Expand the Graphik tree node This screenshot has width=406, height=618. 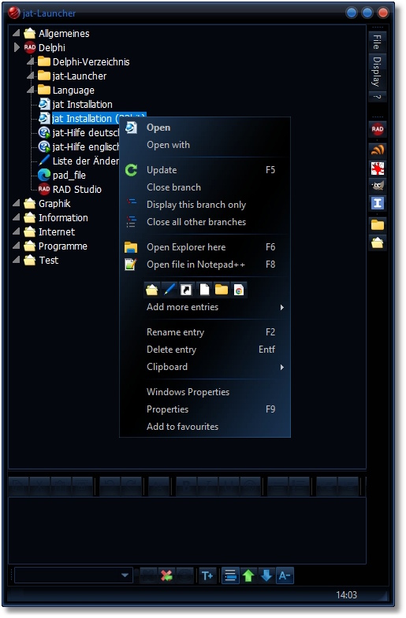[17, 203]
